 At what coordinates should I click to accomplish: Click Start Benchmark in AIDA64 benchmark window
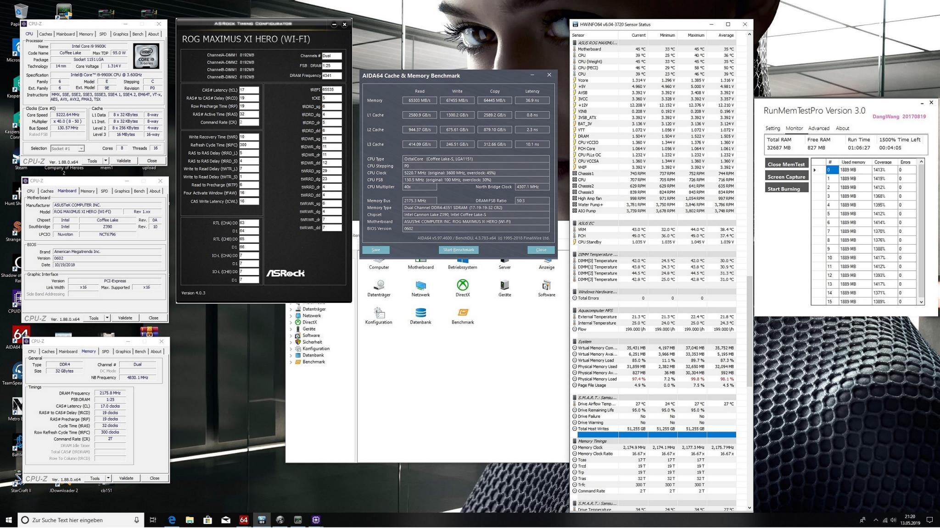pos(459,250)
